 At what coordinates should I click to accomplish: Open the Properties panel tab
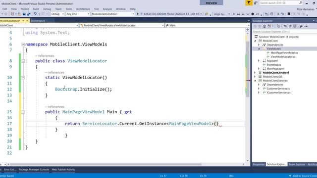259,165
